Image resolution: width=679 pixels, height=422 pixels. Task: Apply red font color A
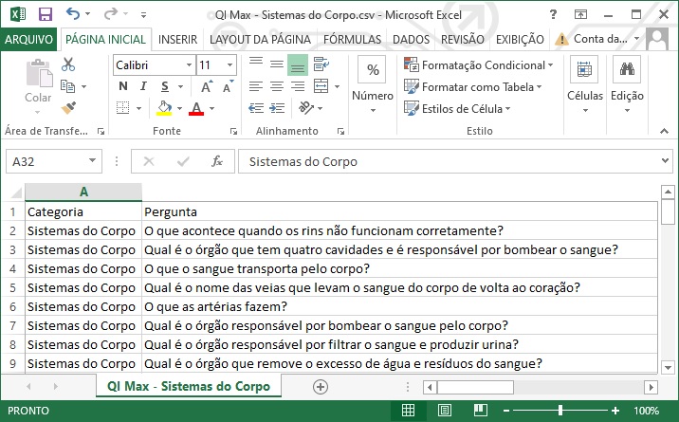coord(196,108)
